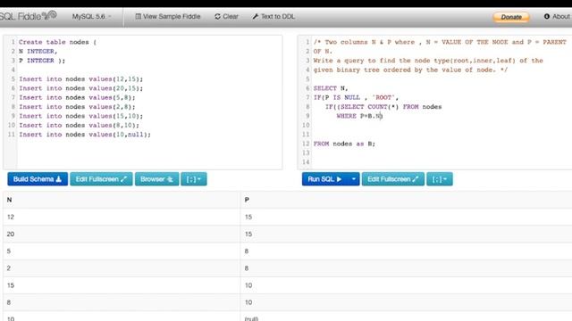This screenshot has height=321, width=572.
Task: Click the line IF(P IS NULL , 'ROOT',
Action: (x=356, y=97)
